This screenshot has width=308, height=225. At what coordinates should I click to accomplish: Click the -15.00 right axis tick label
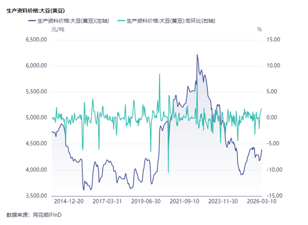272,196
